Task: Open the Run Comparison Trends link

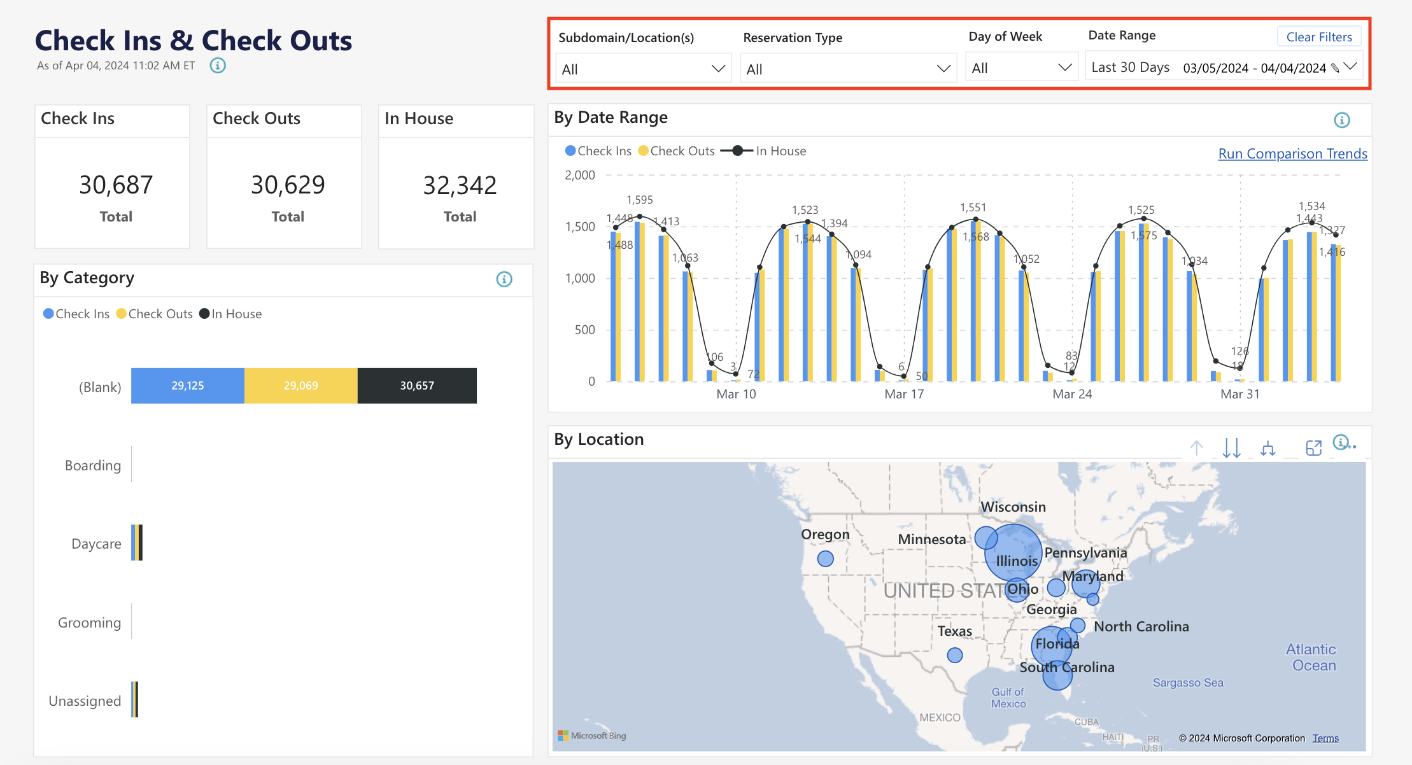Action: (x=1292, y=153)
